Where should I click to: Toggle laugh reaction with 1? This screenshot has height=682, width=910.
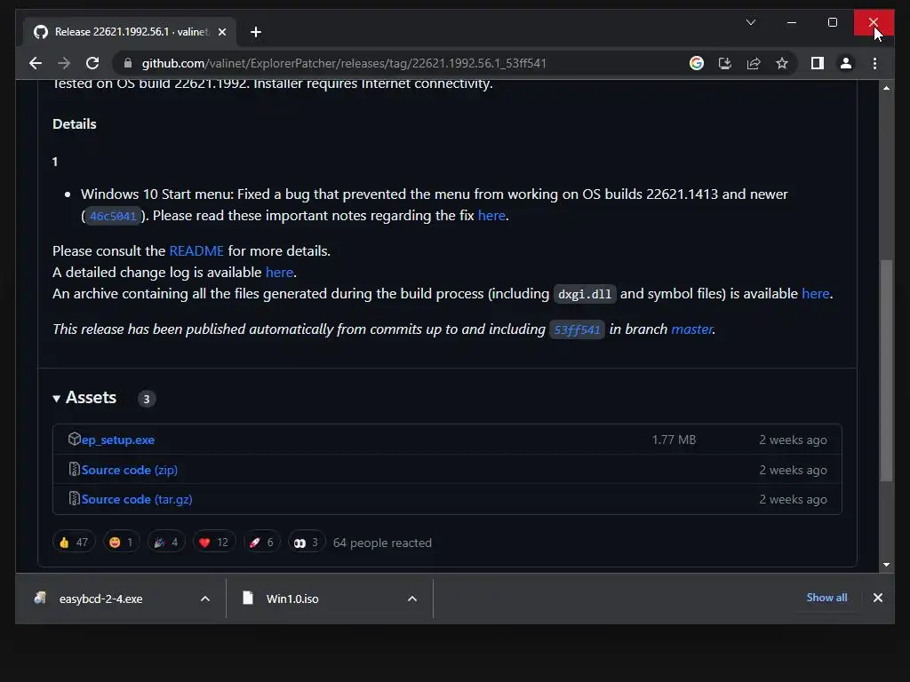click(x=121, y=543)
